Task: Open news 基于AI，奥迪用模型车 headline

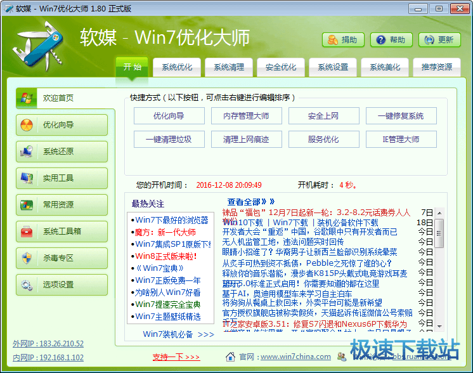Action: pyautogui.click(x=287, y=294)
